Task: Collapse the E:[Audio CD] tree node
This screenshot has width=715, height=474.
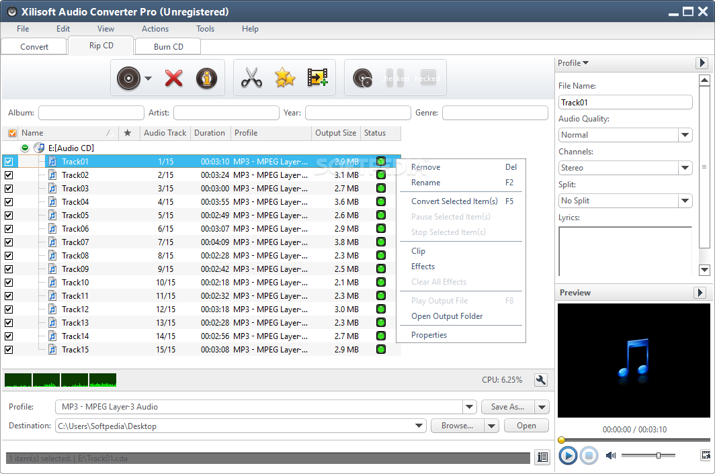Action: click(25, 148)
